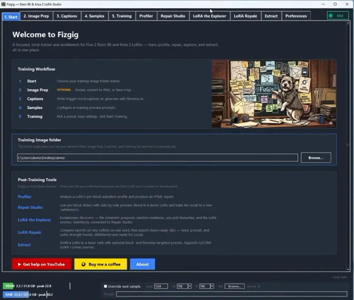Open the Profiler tab
The image size is (354, 300).
coord(146,16)
